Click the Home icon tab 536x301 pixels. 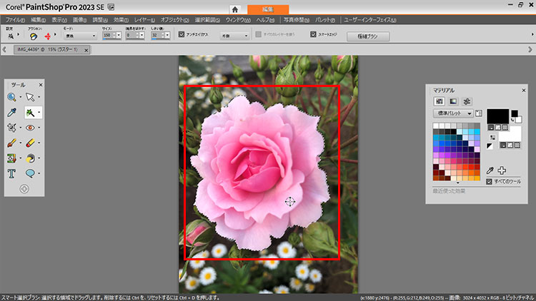tap(235, 10)
